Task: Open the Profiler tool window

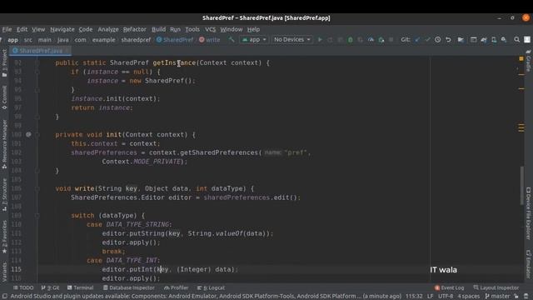Action: pos(176,287)
